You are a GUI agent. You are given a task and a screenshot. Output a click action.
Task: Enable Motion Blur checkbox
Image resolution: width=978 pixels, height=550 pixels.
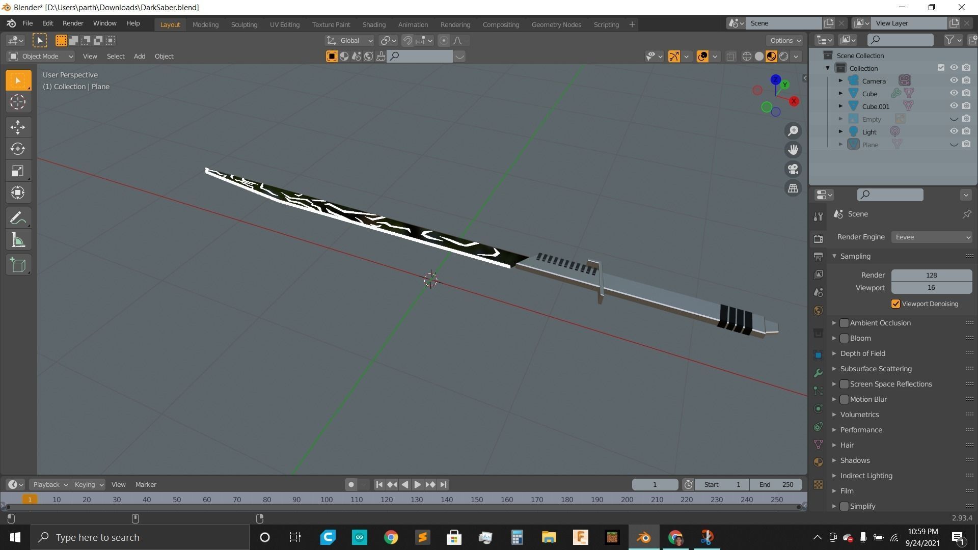click(x=844, y=399)
